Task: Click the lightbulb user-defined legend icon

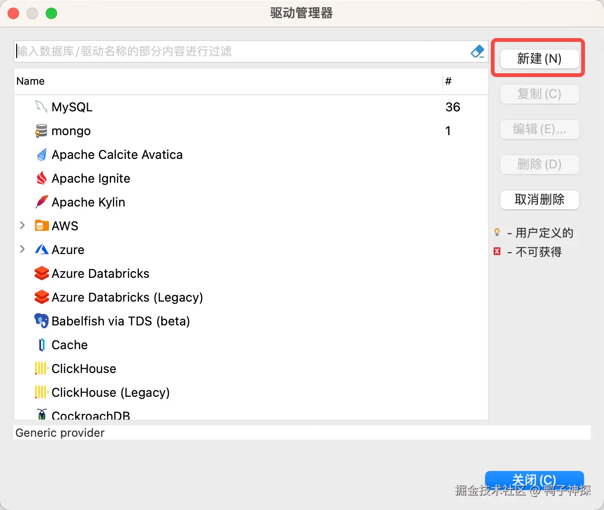Action: pyautogui.click(x=497, y=232)
